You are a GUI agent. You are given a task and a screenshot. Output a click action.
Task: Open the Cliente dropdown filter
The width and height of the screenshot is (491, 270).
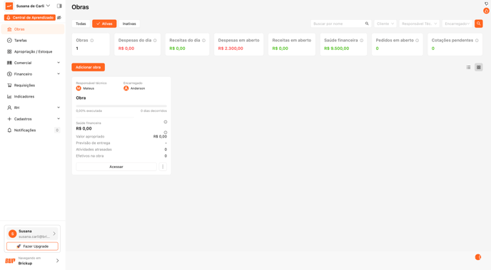[385, 24]
